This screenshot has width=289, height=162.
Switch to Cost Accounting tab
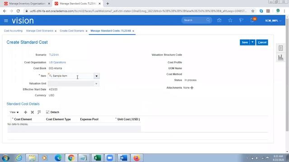[x=13, y=31]
